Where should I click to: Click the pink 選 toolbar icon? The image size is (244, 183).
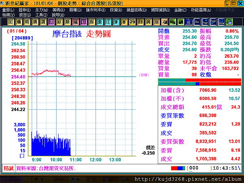coord(51,22)
